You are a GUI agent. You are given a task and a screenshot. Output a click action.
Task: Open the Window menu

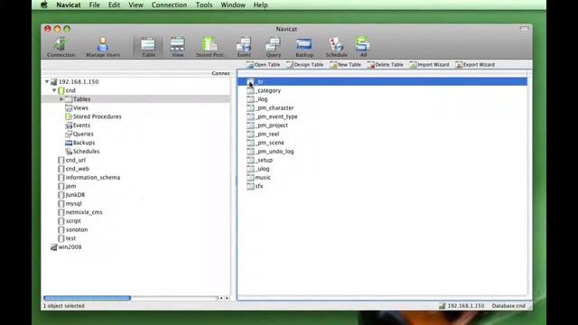233,5
